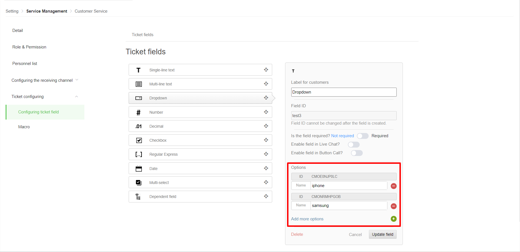Click the green plus add option icon
Viewport: 520px width, 252px height.
[x=394, y=219]
